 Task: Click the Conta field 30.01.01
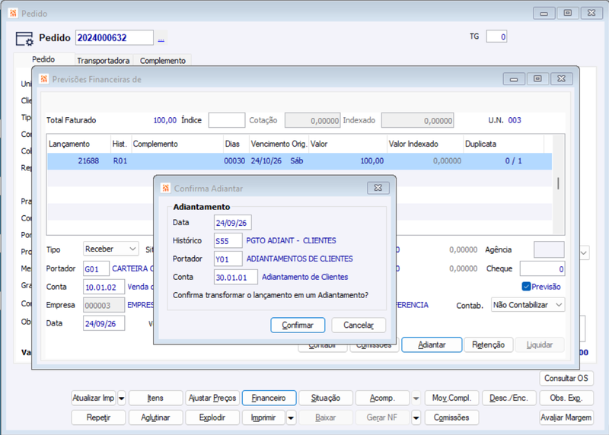(x=236, y=277)
